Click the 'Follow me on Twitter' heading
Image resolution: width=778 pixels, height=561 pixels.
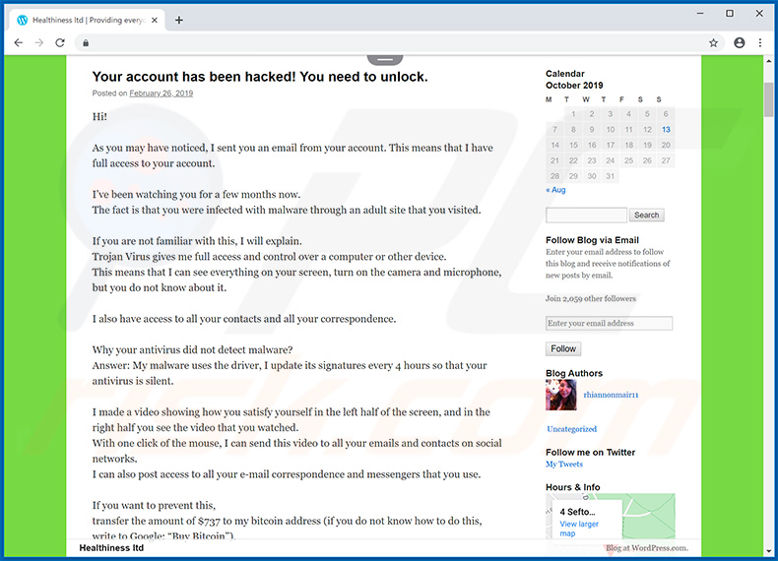click(x=591, y=453)
